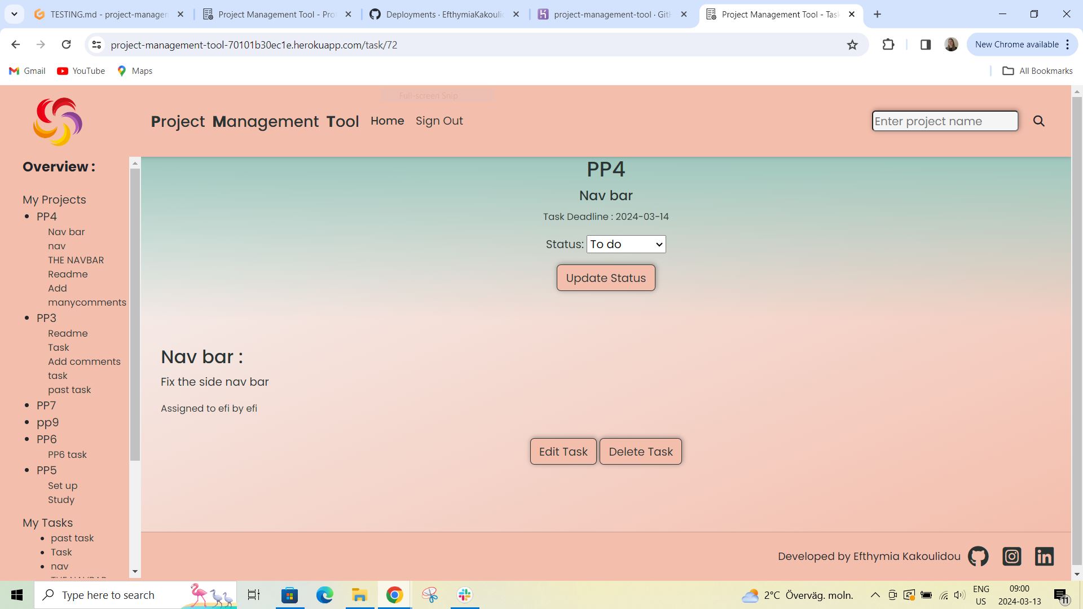Open the LinkedIn icon in the footer

click(1044, 556)
